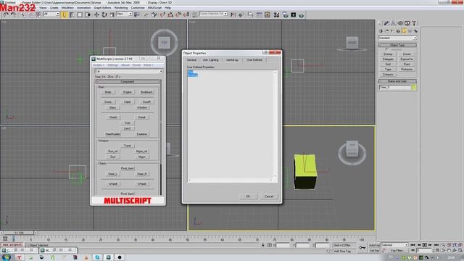
Task: Collapse the Name and Color rollout
Action: click(397, 81)
